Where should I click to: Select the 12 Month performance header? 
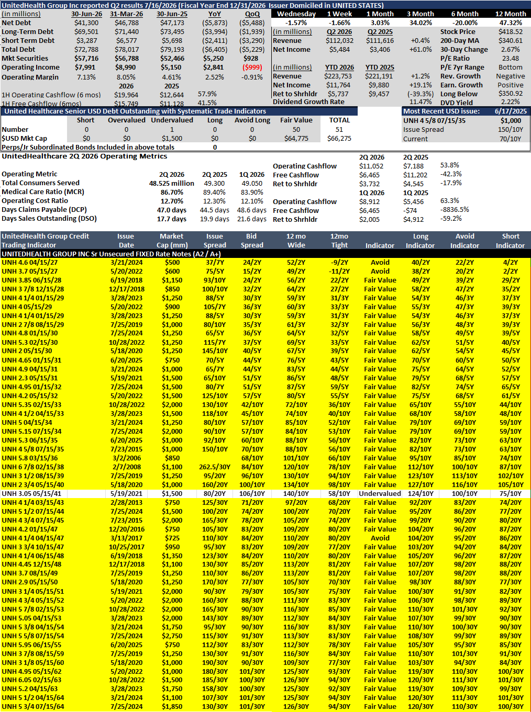[x=511, y=14]
